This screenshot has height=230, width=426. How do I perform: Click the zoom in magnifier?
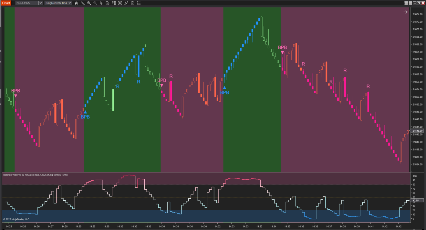[x=89, y=3]
